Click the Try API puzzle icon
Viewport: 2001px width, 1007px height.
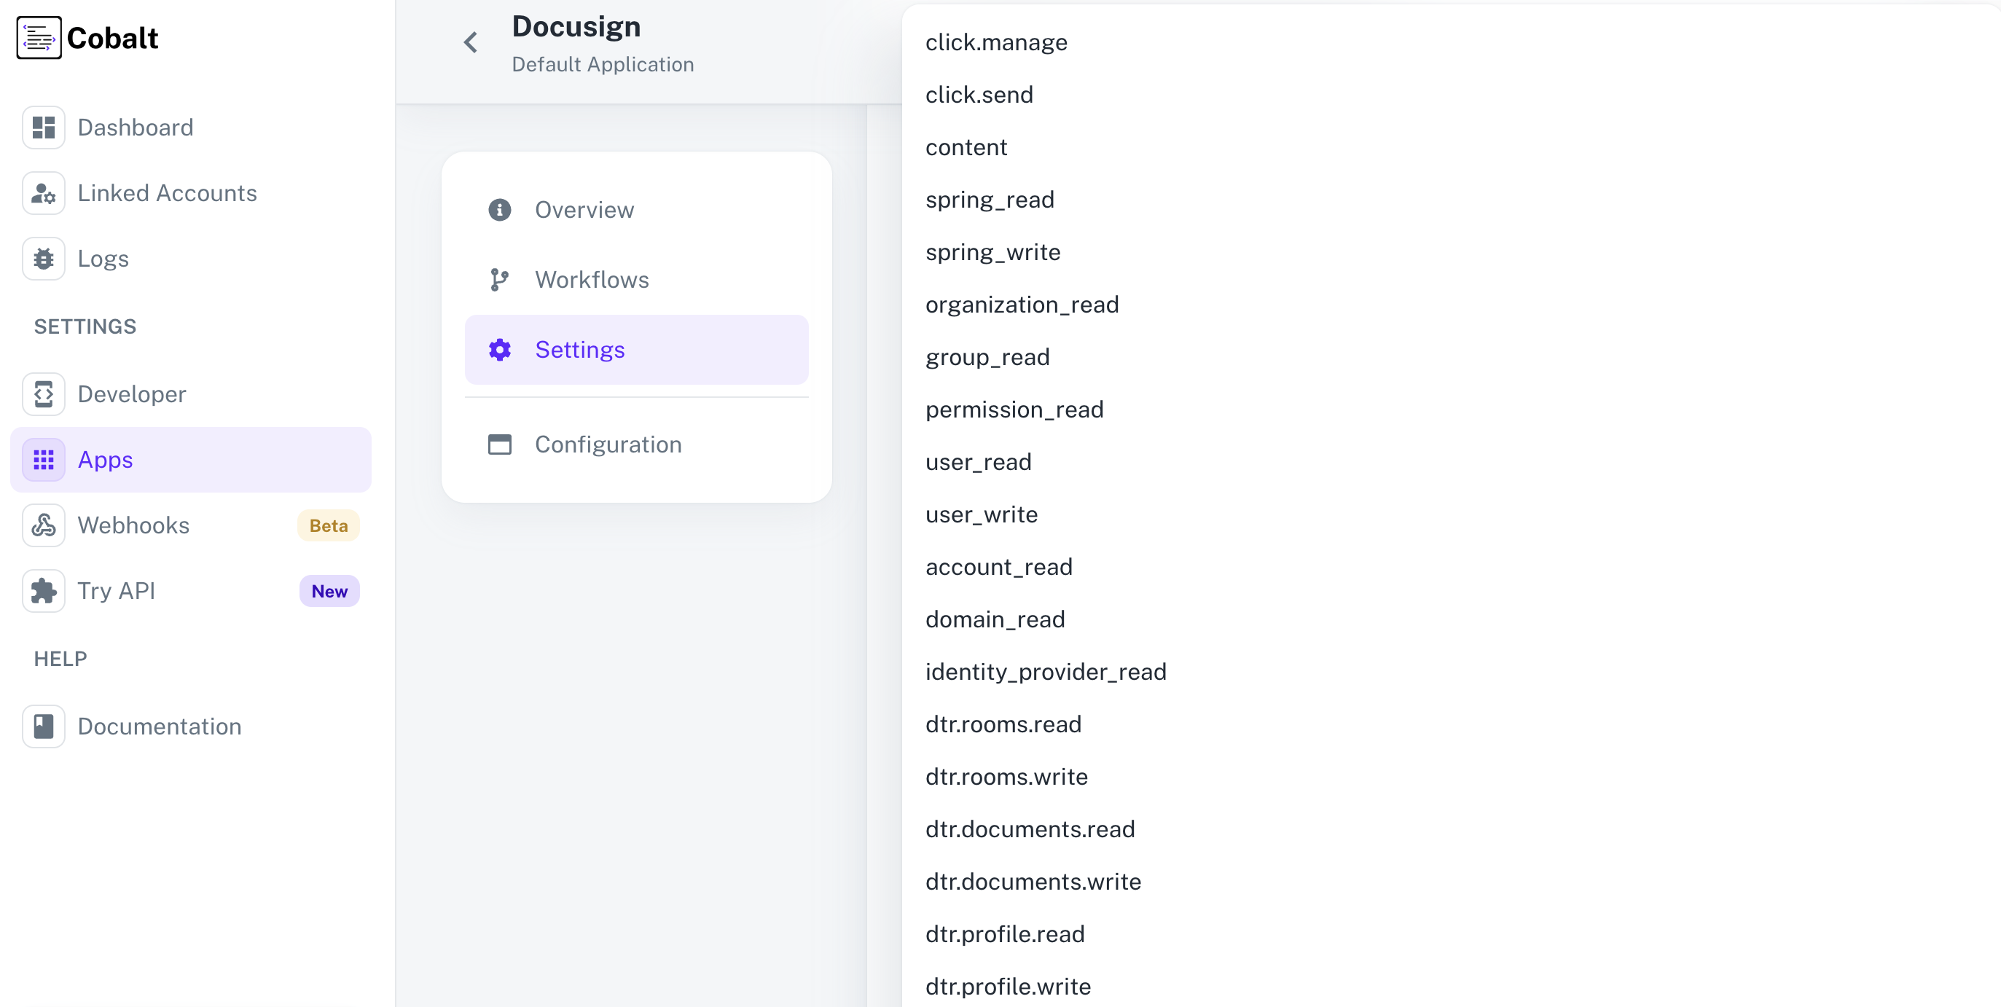click(x=44, y=590)
